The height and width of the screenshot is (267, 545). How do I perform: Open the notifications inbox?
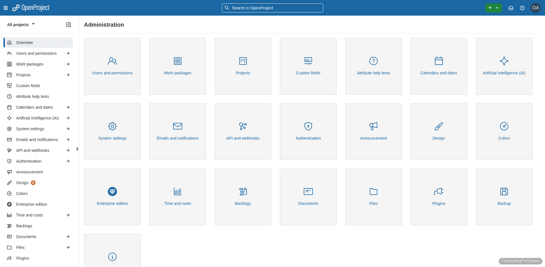(x=511, y=8)
